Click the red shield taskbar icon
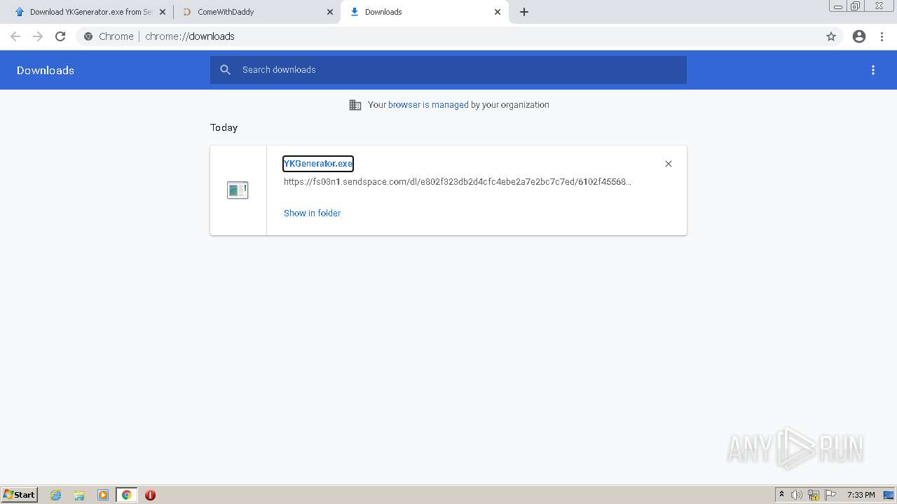The width and height of the screenshot is (897, 504). click(x=150, y=495)
